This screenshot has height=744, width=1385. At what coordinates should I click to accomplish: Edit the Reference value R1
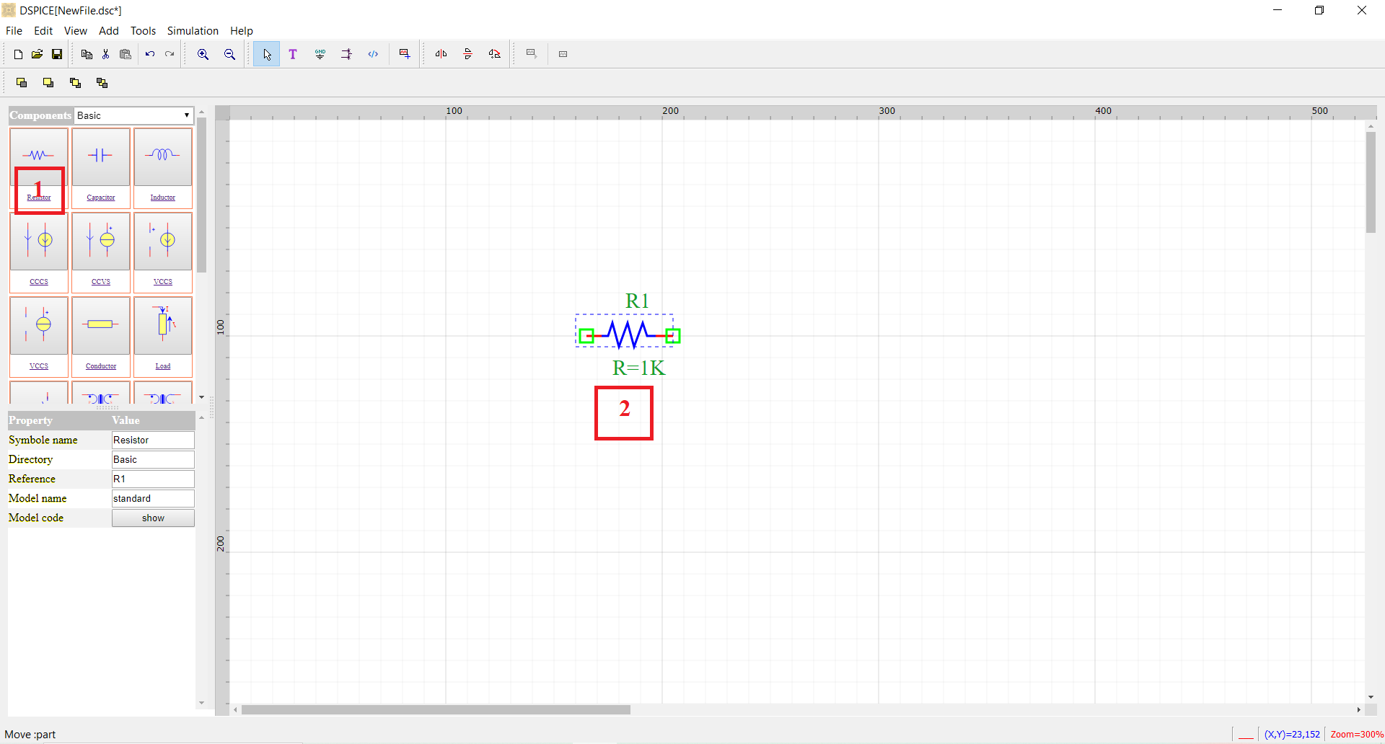point(152,479)
